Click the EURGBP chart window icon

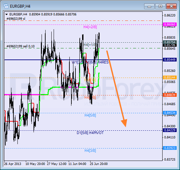coord(6,6)
